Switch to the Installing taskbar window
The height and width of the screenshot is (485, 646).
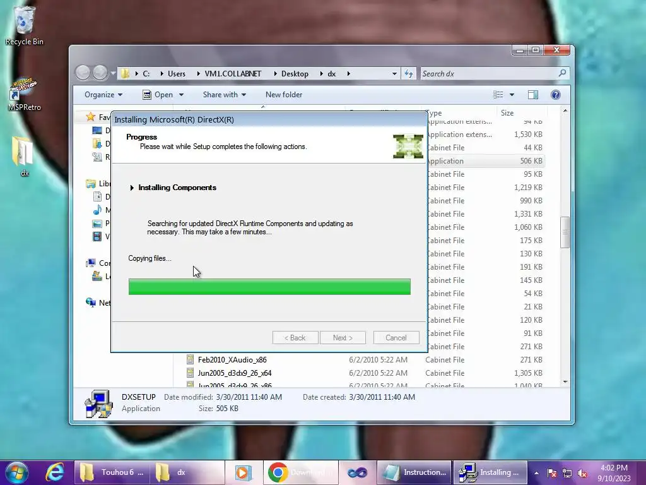pos(490,472)
